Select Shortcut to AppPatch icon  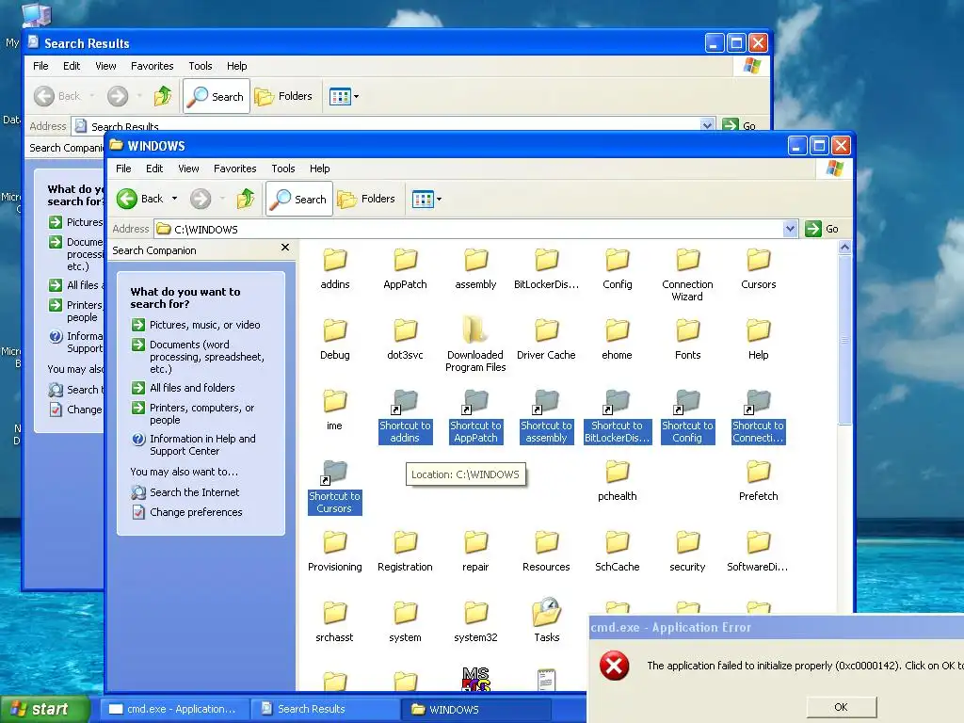(x=475, y=402)
